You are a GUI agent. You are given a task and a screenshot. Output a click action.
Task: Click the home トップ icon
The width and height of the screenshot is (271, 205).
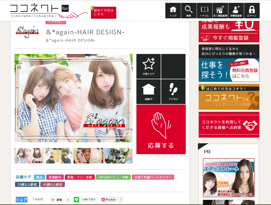pos(173,11)
